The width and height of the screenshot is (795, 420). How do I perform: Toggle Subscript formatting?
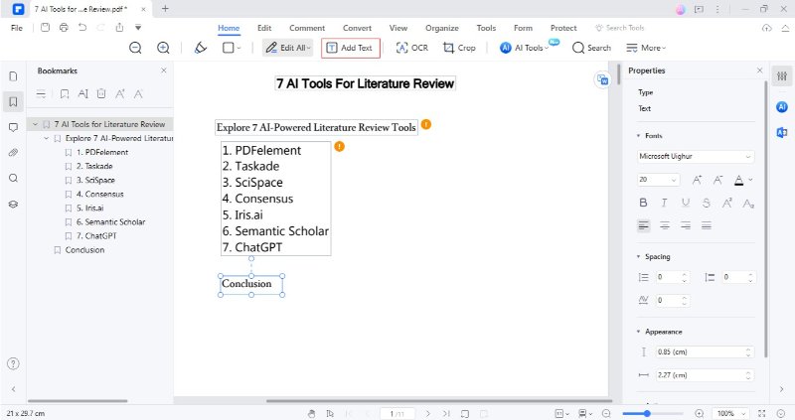748,204
